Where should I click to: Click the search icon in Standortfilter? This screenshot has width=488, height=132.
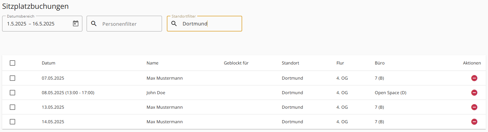[x=174, y=24]
